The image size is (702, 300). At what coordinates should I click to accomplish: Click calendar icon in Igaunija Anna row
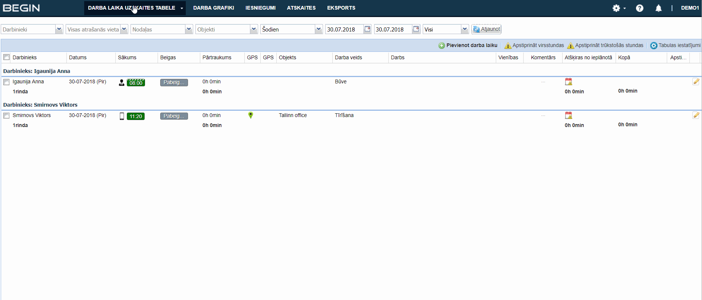[x=568, y=81]
